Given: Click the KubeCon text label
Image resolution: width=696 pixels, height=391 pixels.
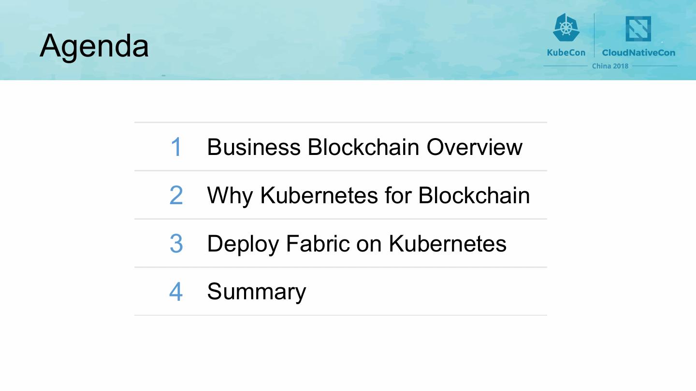Looking at the screenshot, I should pyautogui.click(x=566, y=53).
